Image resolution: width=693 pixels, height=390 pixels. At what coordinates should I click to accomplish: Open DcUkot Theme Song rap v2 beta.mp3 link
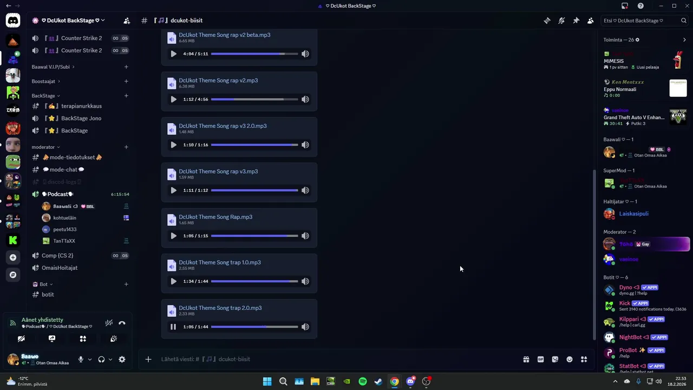tap(225, 35)
